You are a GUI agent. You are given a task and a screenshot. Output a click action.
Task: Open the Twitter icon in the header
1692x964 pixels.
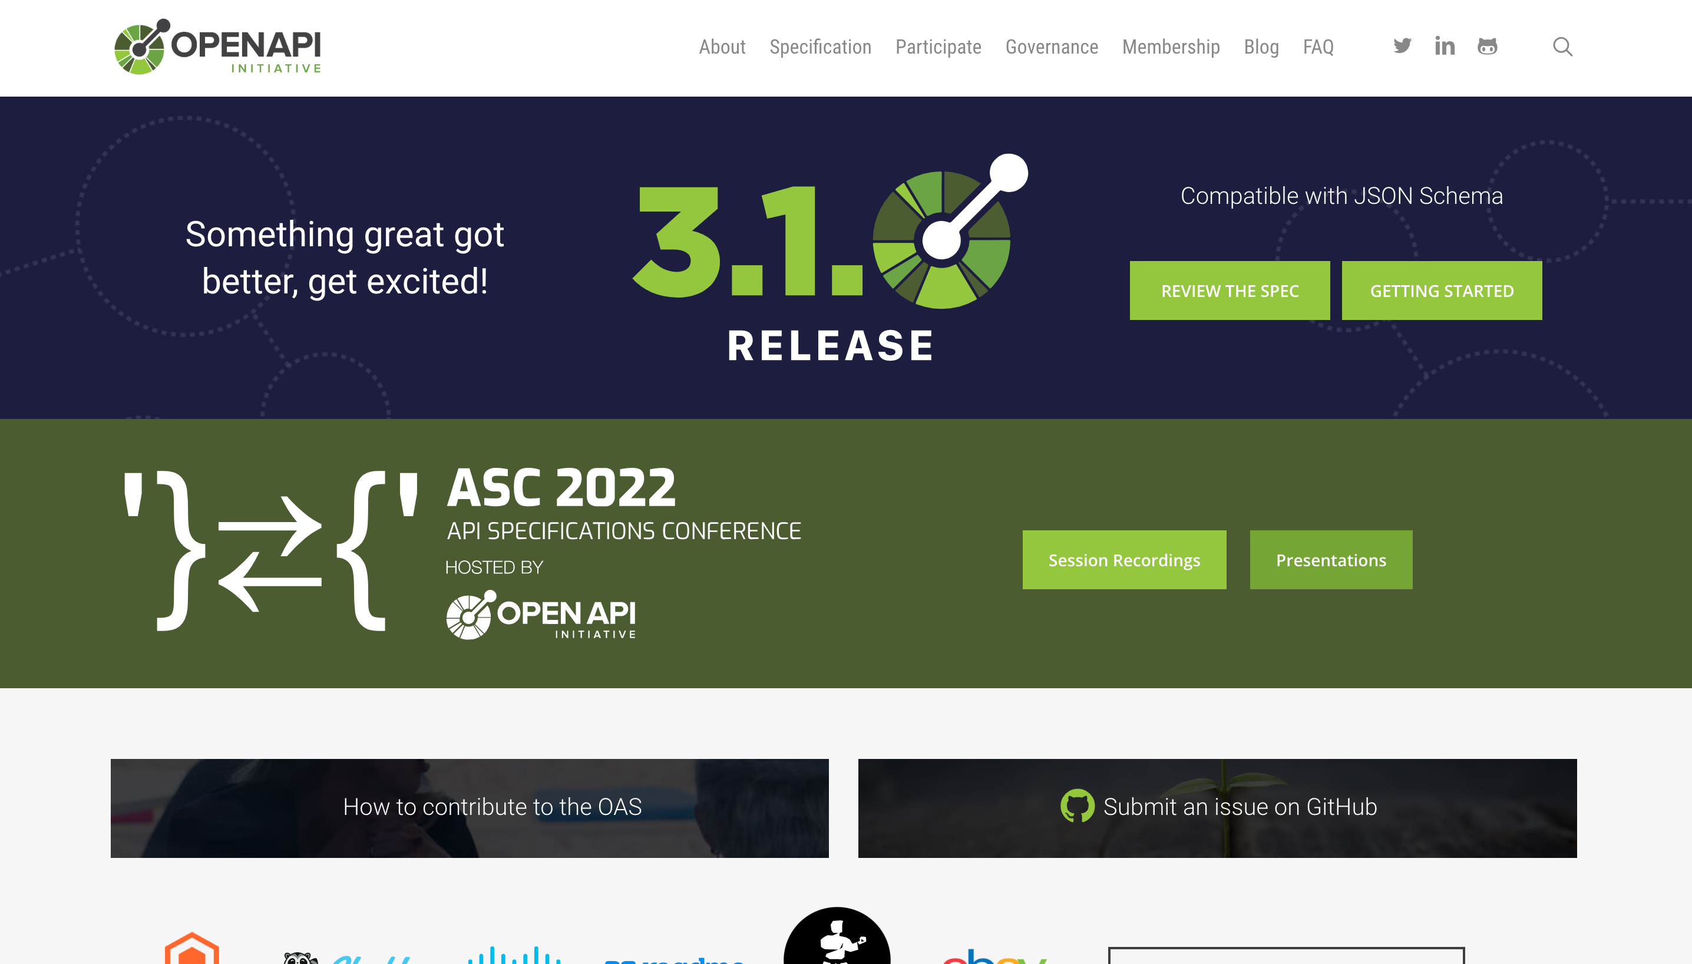click(1402, 46)
